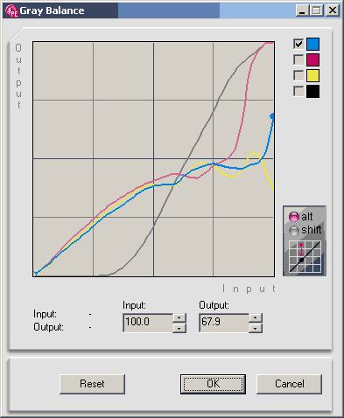
Task: Enable the black channel checkbox
Action: [298, 91]
